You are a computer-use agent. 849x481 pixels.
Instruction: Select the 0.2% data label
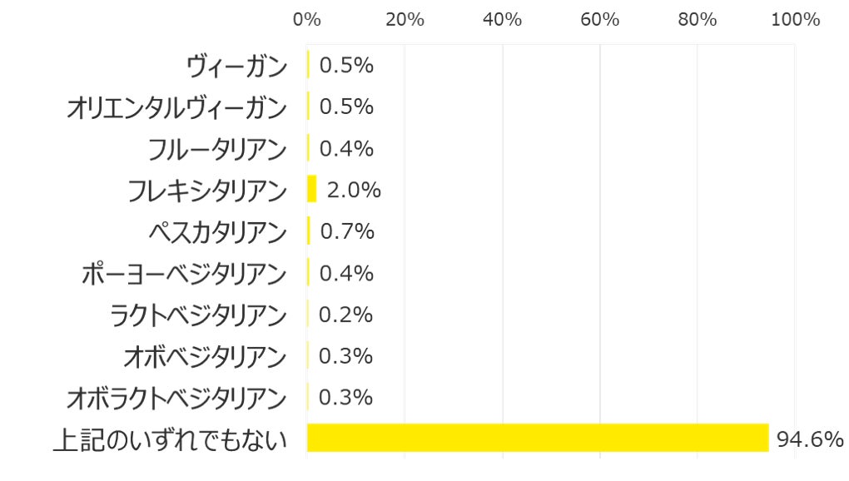346,315
